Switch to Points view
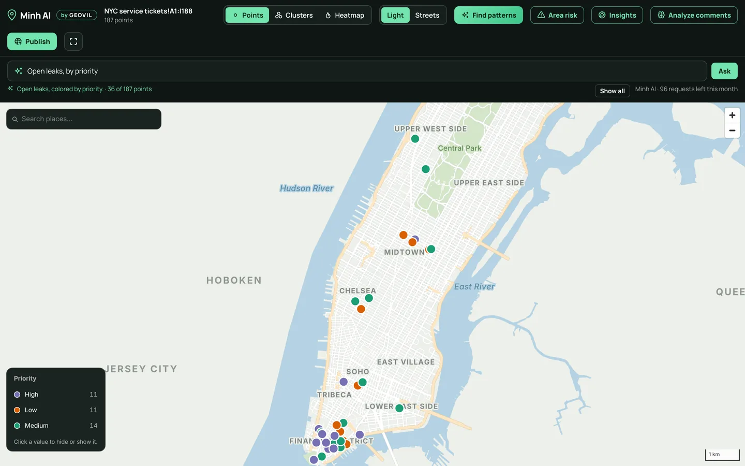 (247, 15)
